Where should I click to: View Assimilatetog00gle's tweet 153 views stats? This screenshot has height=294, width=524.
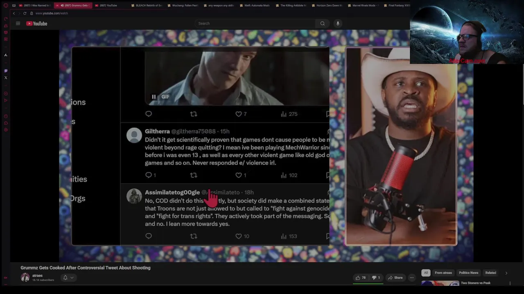(x=289, y=236)
